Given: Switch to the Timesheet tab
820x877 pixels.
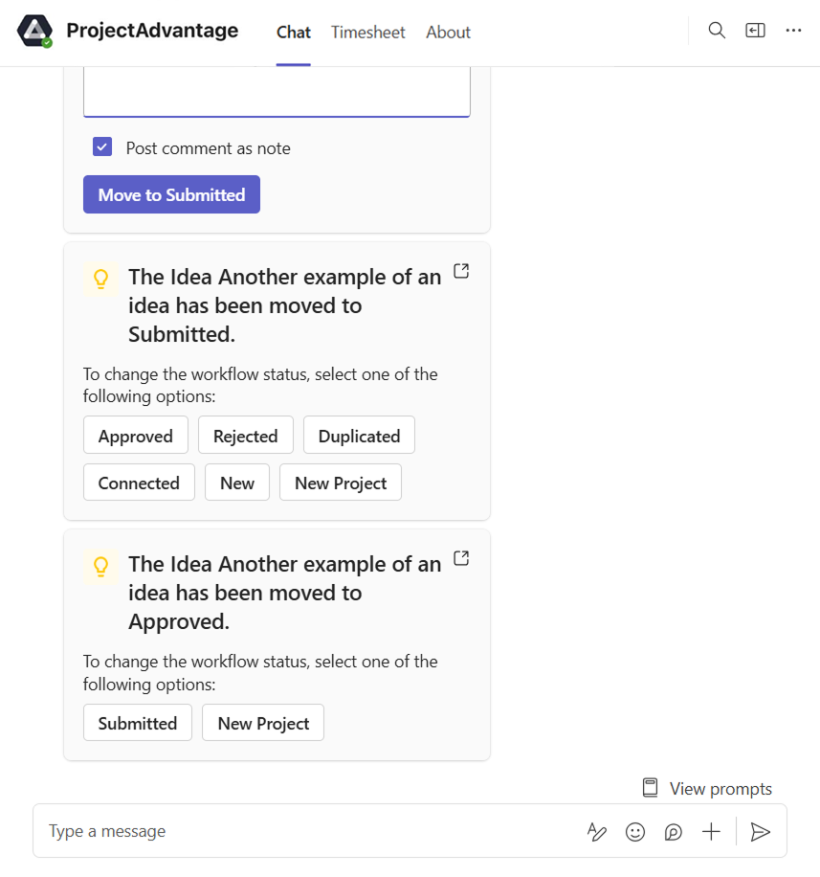Looking at the screenshot, I should pos(368,33).
